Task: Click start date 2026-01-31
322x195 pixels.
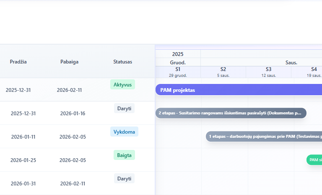Action: pyautogui.click(x=23, y=184)
